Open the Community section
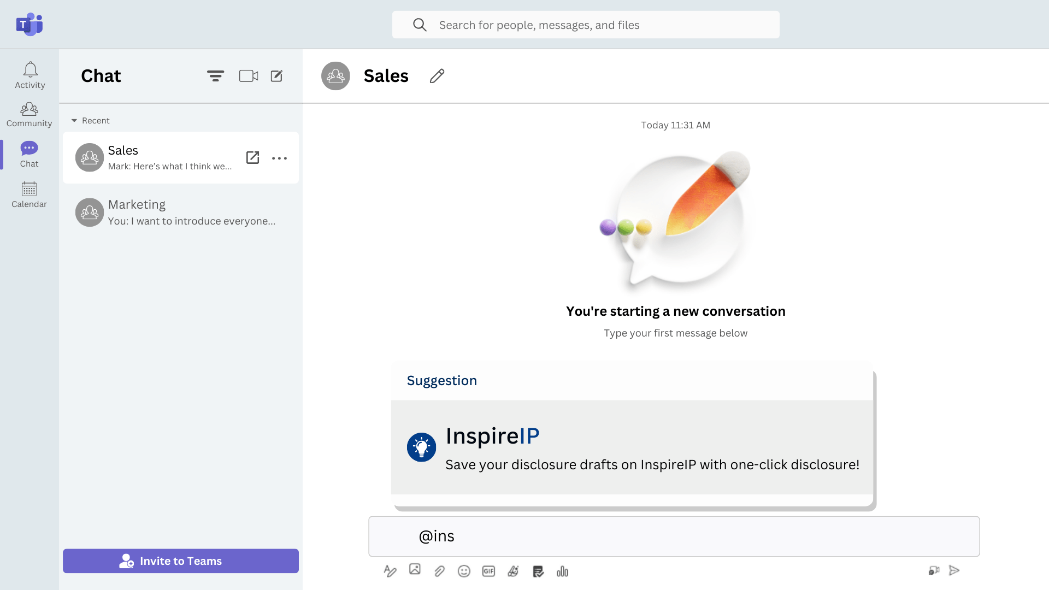 (x=30, y=114)
